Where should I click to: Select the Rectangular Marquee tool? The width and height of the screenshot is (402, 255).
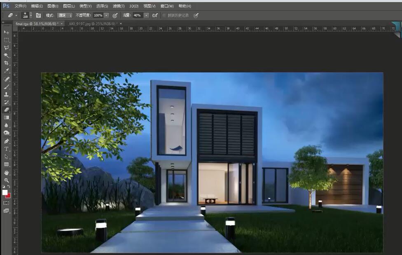pos(7,40)
